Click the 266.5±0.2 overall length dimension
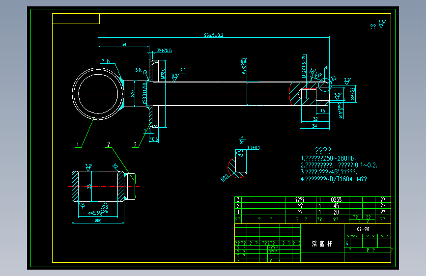Screen dimensions: 426x276 click(x=214, y=35)
